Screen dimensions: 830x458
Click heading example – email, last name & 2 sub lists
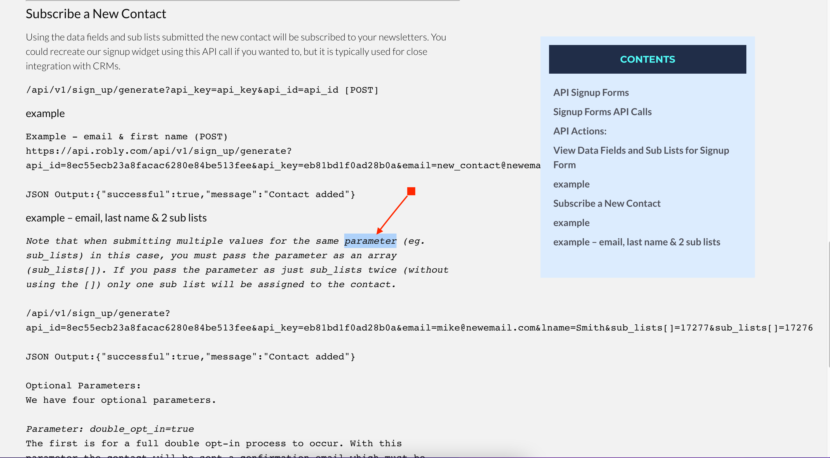(116, 218)
